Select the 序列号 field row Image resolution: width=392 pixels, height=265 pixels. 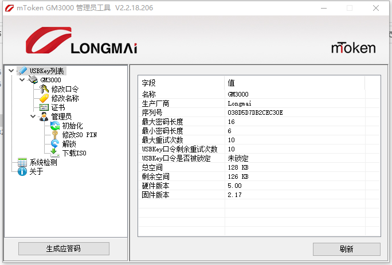[x=259, y=113]
